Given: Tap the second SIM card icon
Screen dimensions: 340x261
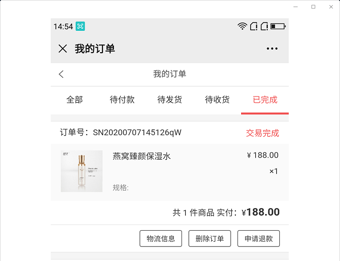Looking at the screenshot, I should [x=264, y=26].
